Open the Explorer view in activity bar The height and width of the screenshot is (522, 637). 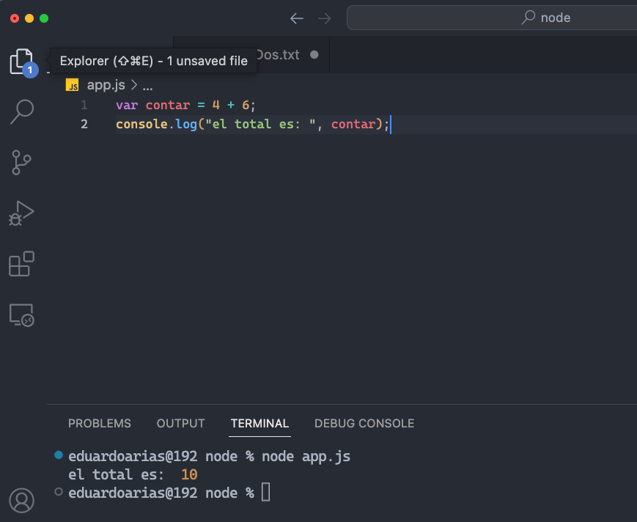click(x=21, y=62)
